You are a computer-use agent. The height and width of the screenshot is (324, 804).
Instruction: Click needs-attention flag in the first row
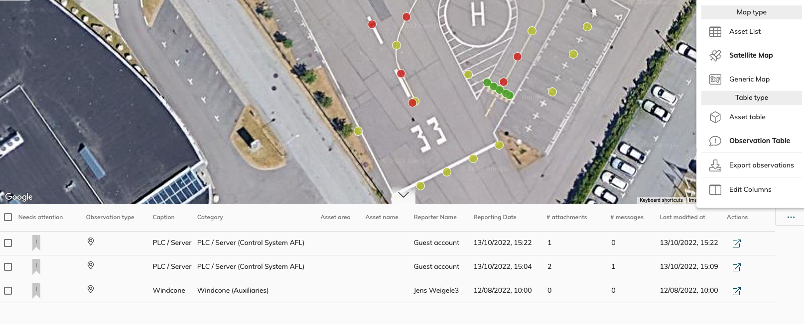pyautogui.click(x=36, y=243)
